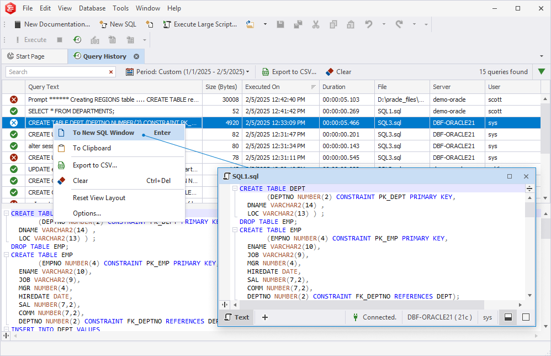Click Clear button in history toolbar
Viewport: 551px width, 356px height.
click(x=338, y=72)
